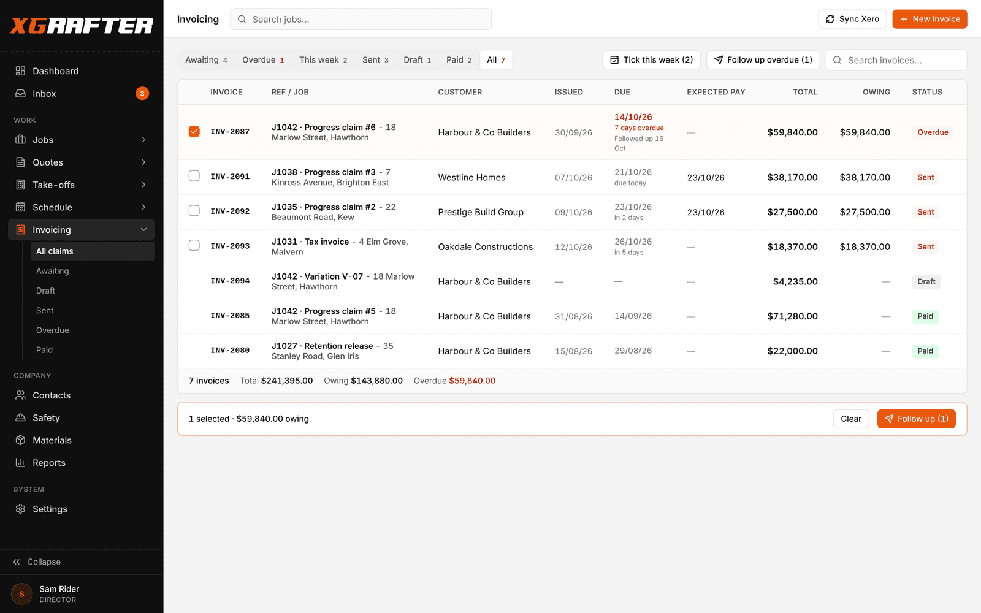
Task: Click the Reports chart icon
Action: [20, 463]
